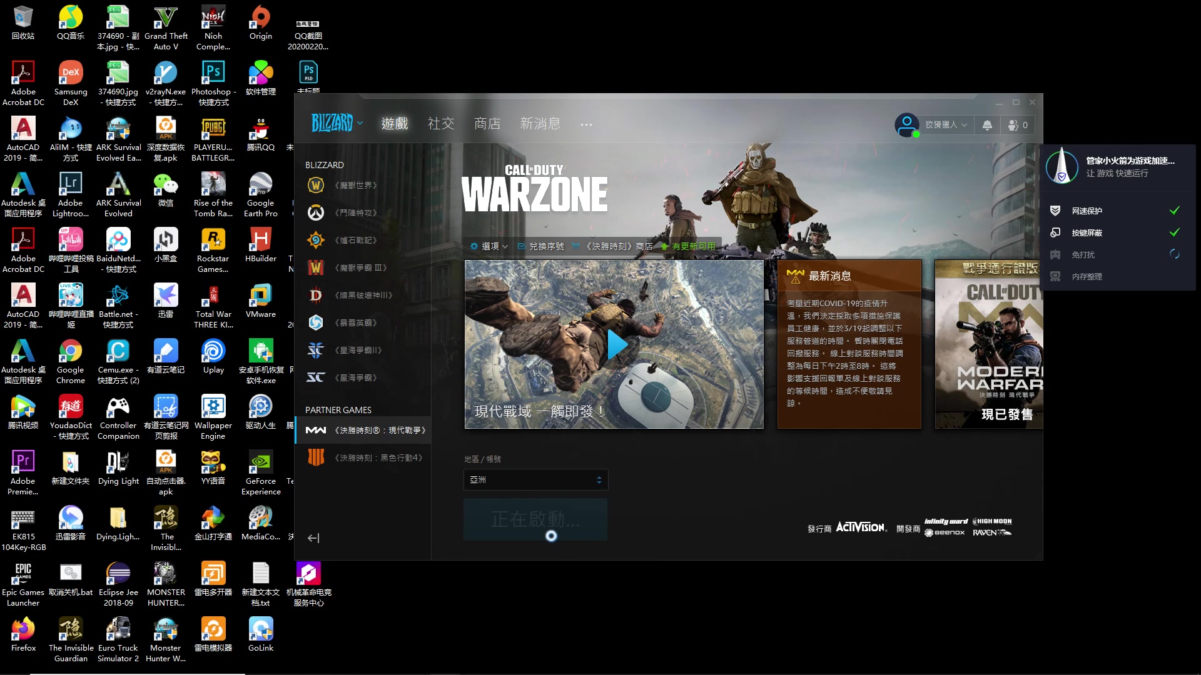Open Adobe Premiere desktop shortcut
Image resolution: width=1201 pixels, height=675 pixels.
click(23, 473)
